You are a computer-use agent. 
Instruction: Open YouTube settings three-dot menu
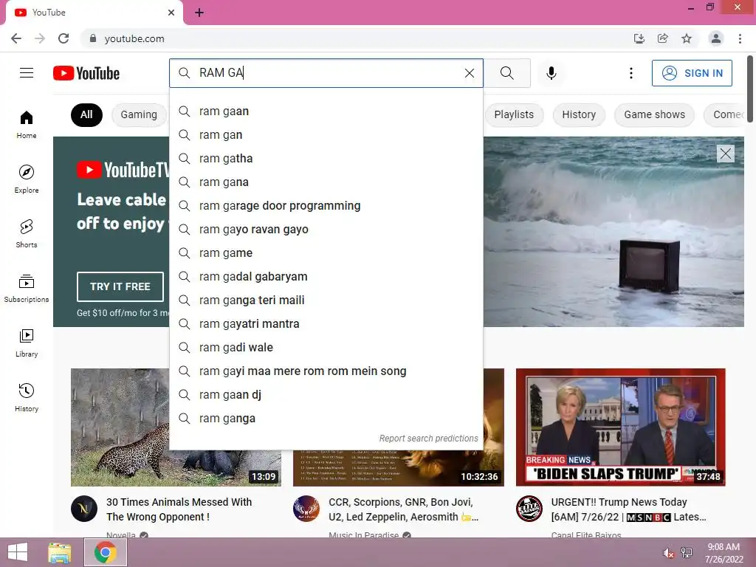pos(630,73)
